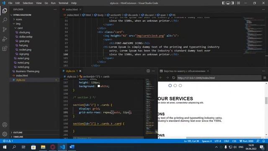Open the File menu

point(10,3)
